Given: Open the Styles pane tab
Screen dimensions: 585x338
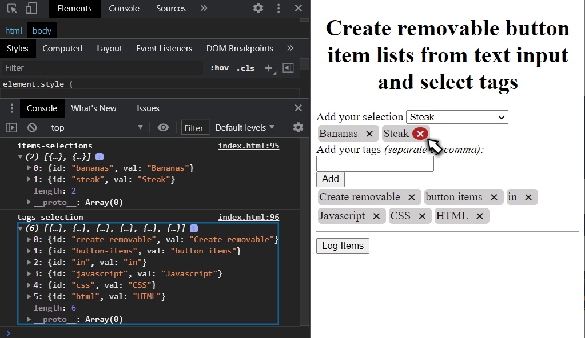Looking at the screenshot, I should click(18, 49).
